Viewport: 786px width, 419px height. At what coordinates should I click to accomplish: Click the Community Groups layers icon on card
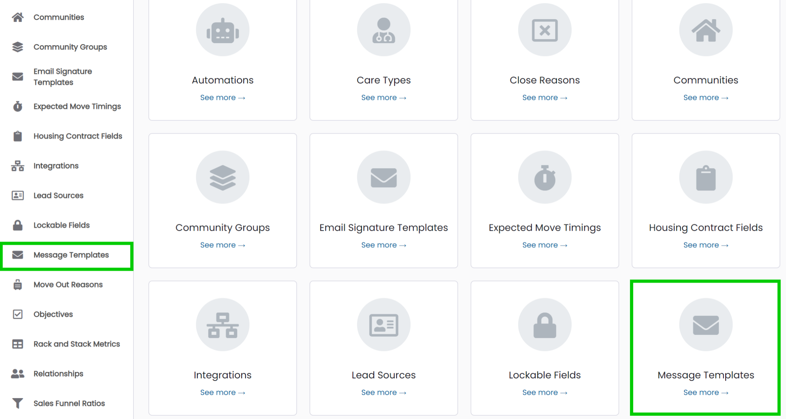coord(223,178)
